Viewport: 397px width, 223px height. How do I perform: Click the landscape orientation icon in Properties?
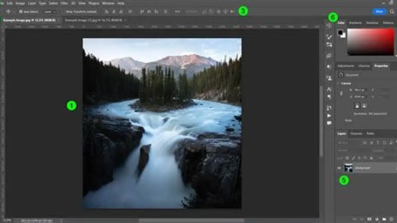(364, 106)
